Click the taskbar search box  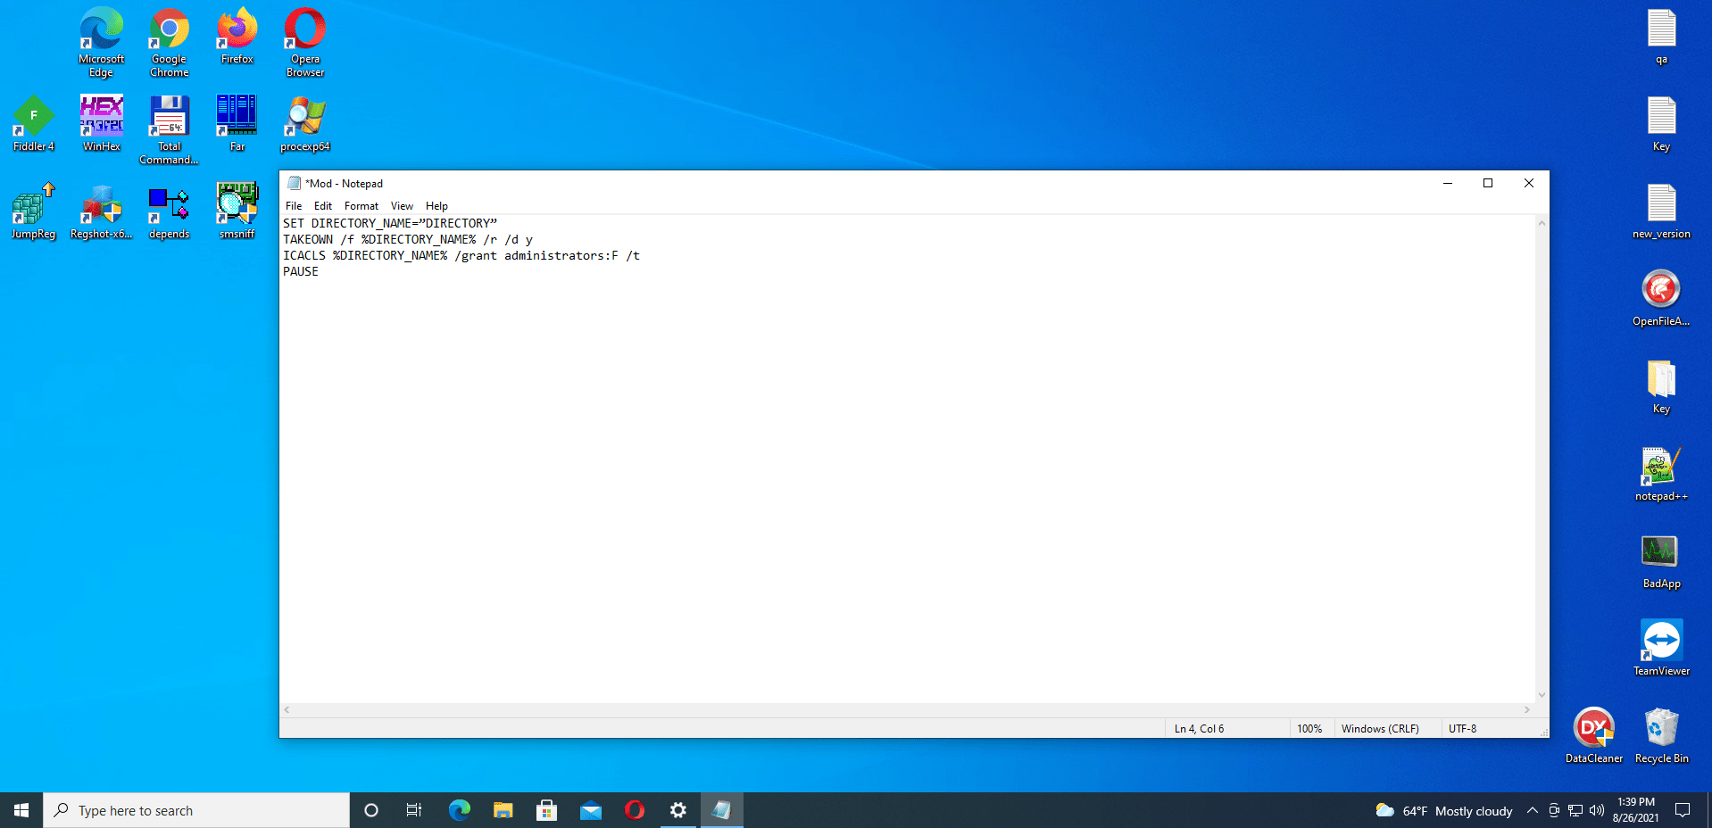pos(196,810)
